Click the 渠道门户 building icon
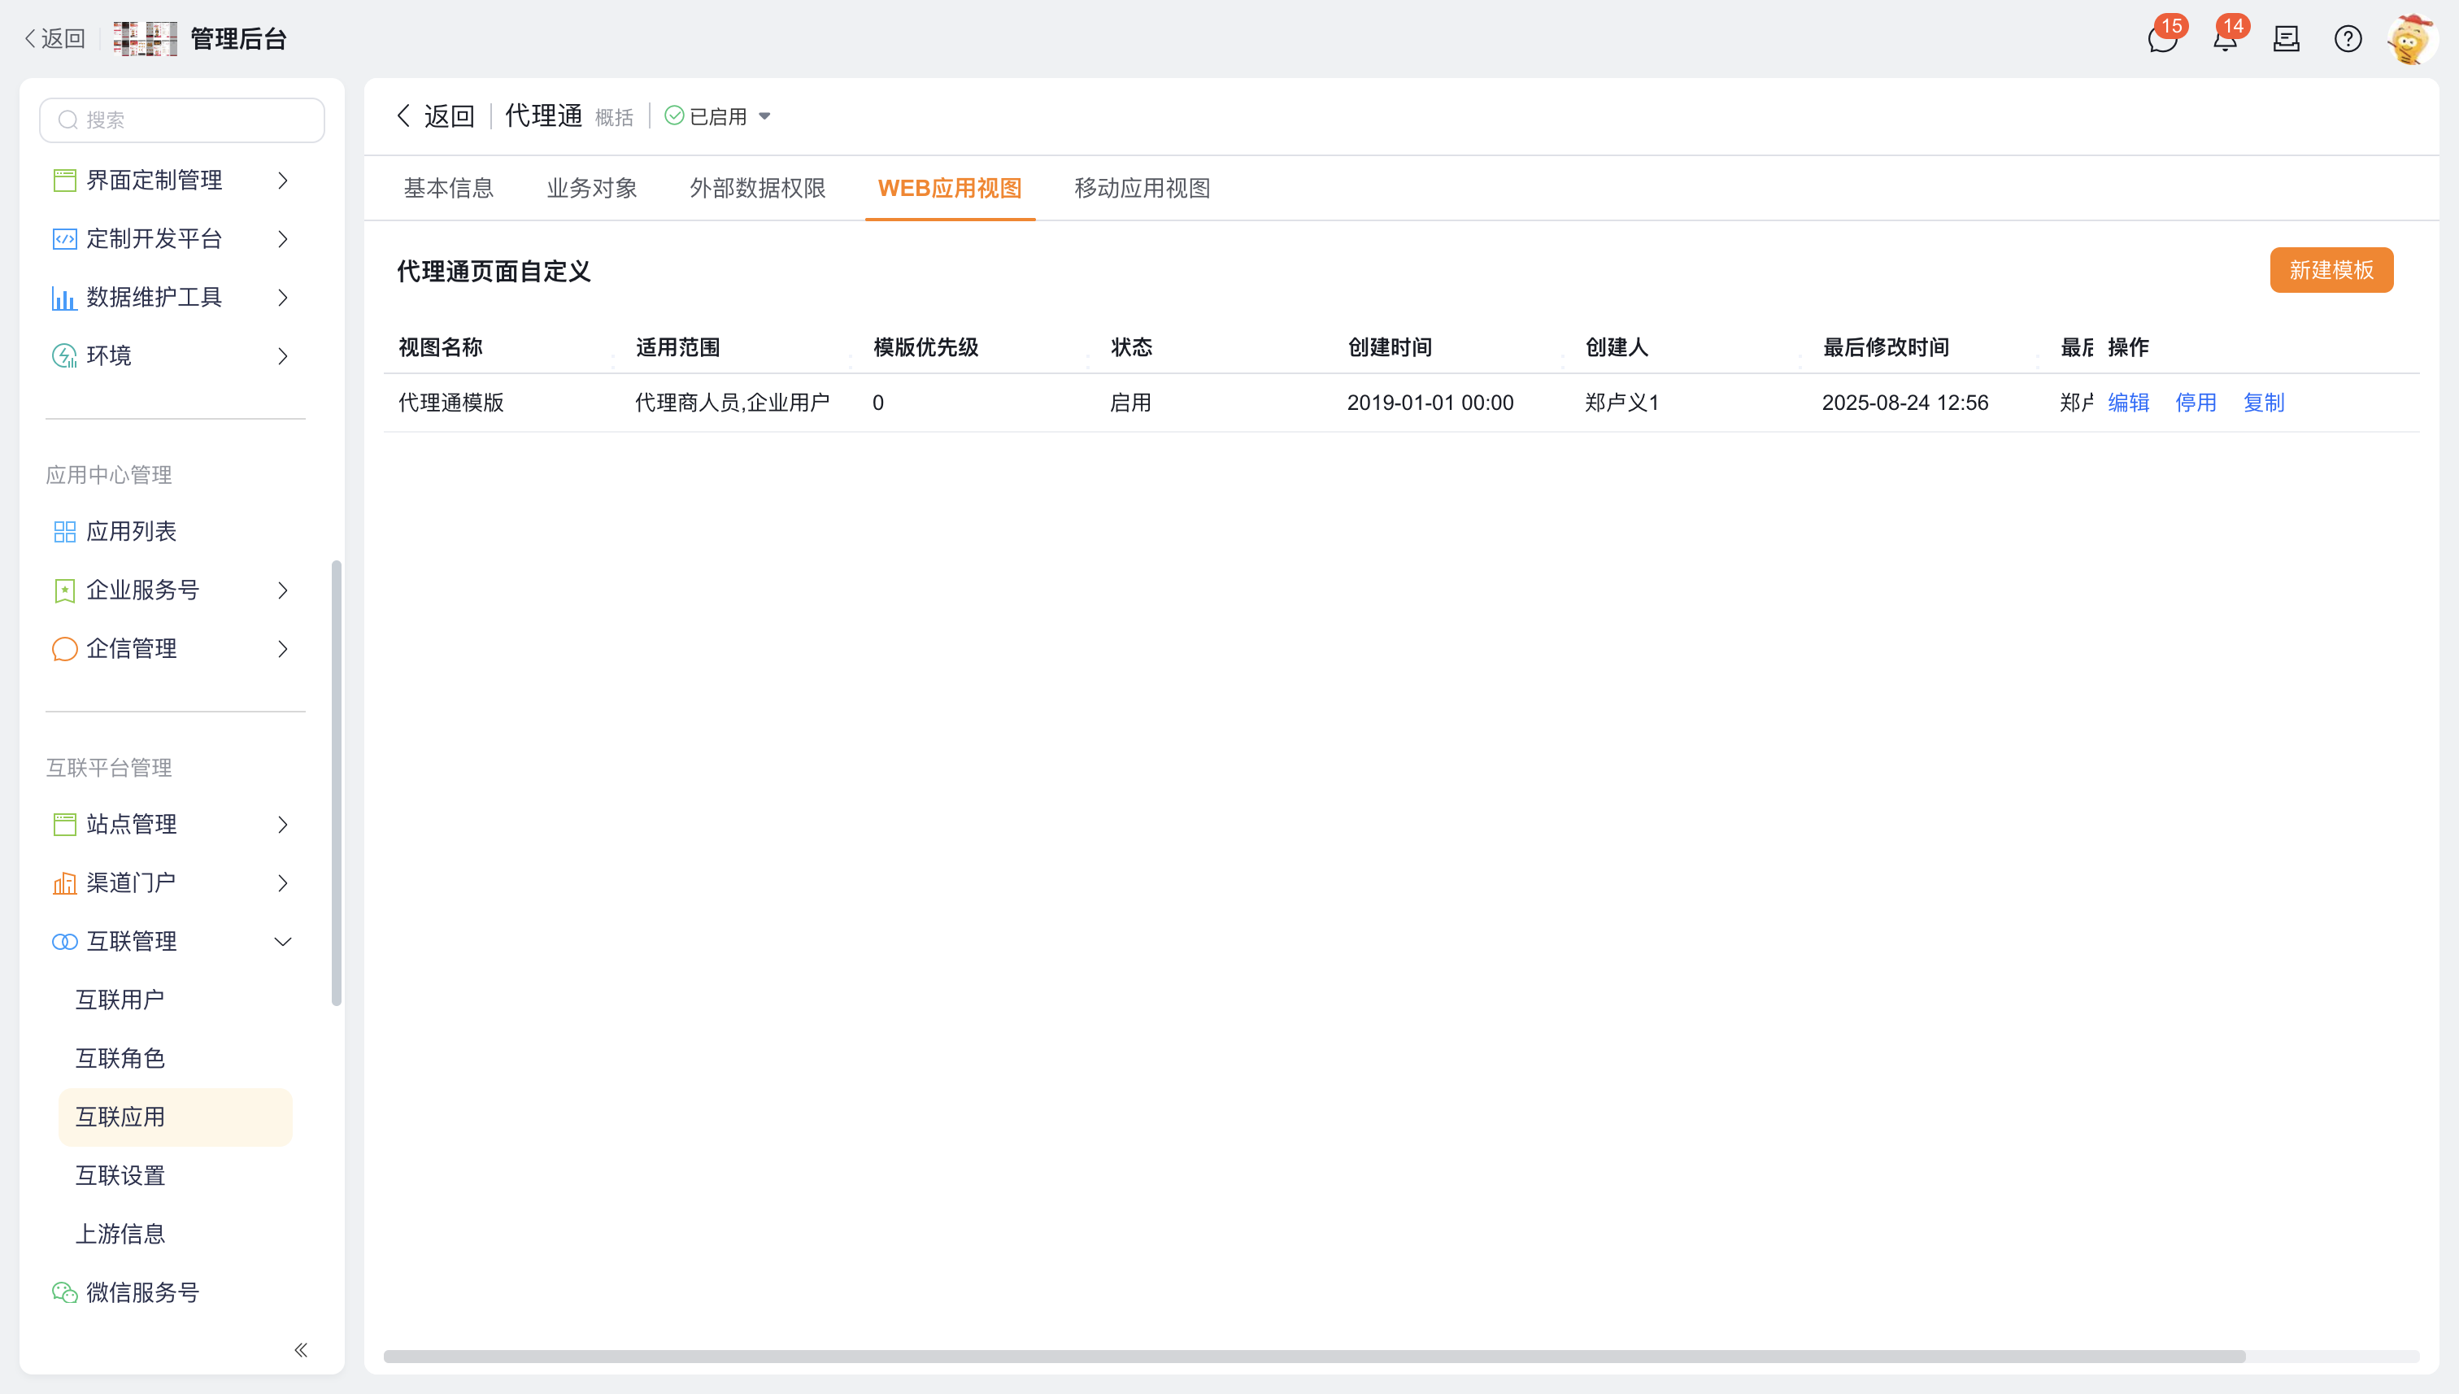Image resolution: width=2459 pixels, height=1394 pixels. point(64,882)
